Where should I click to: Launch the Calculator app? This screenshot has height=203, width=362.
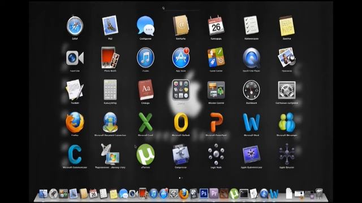click(110, 90)
